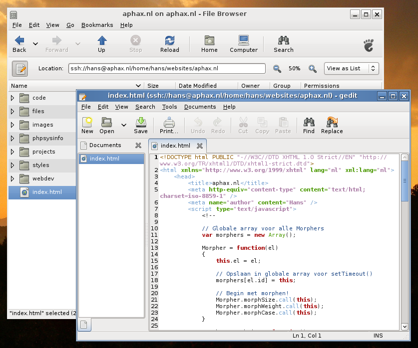418x348 pixels.
Task: Sort by the Name column header
Action: [x=76, y=86]
